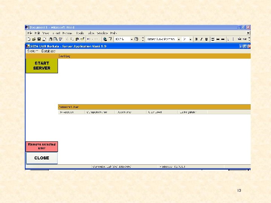This screenshot has width=271, height=203.
Task: Click the Numbering list icon
Action: point(228,39)
